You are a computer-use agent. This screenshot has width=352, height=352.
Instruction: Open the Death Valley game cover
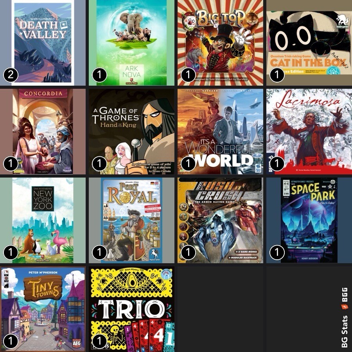pos(43,43)
